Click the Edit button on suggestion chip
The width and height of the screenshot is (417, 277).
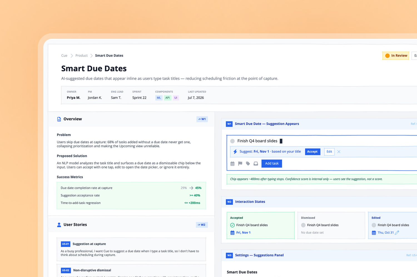pos(329,152)
